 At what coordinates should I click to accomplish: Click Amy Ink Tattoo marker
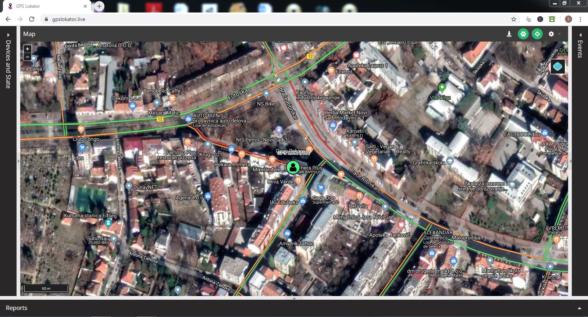point(287,234)
